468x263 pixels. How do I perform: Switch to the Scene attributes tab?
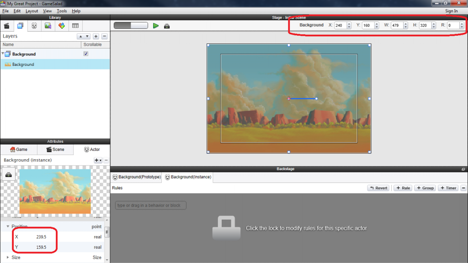55,150
